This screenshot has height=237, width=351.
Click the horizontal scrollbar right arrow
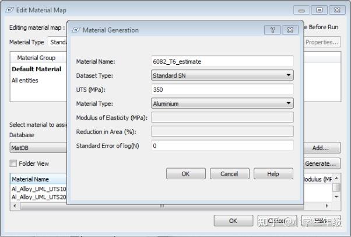pyautogui.click(x=327, y=205)
